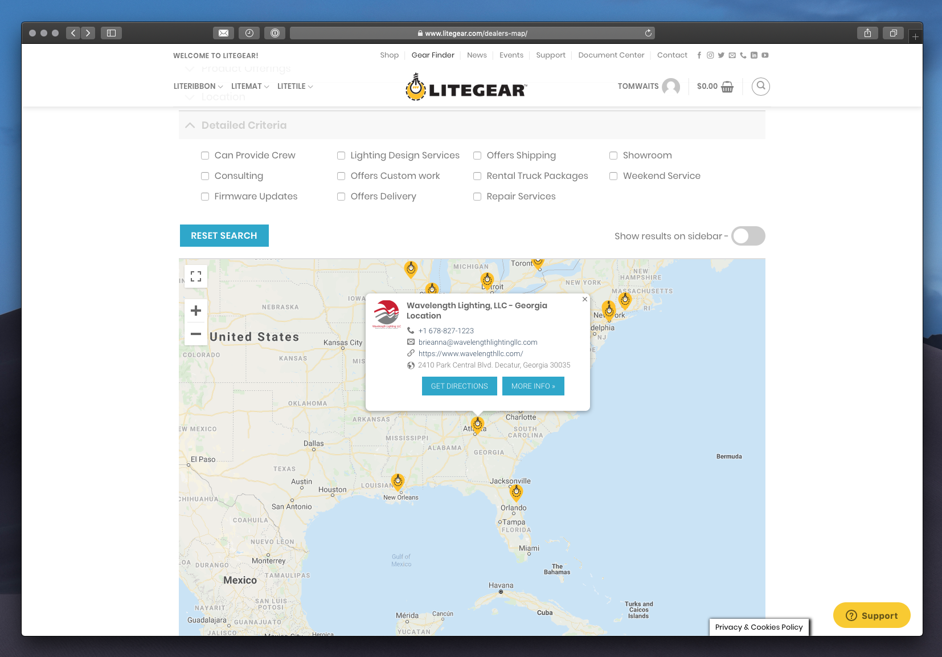Click MORE INFO in dealer popup
Image resolution: width=942 pixels, height=657 pixels.
[x=533, y=386]
